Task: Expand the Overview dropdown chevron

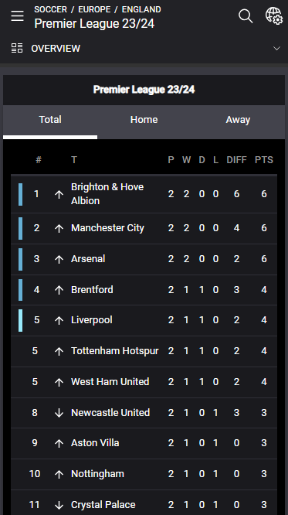Action: tap(276, 48)
